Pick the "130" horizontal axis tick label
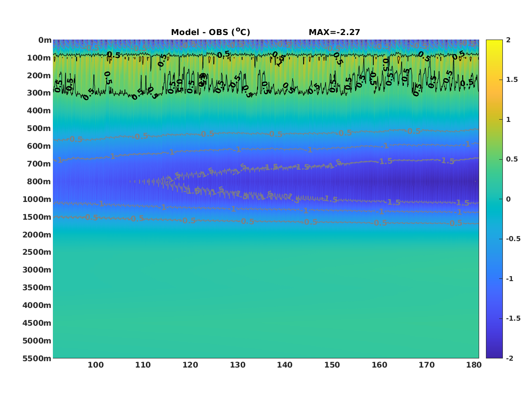Viewport: 532px width, 398px height. coord(238,365)
